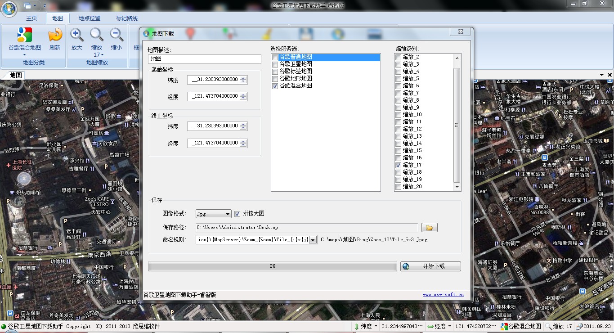Screen dimensions: 614x333
Task: Click the 开始下载 button
Action: tap(430, 266)
